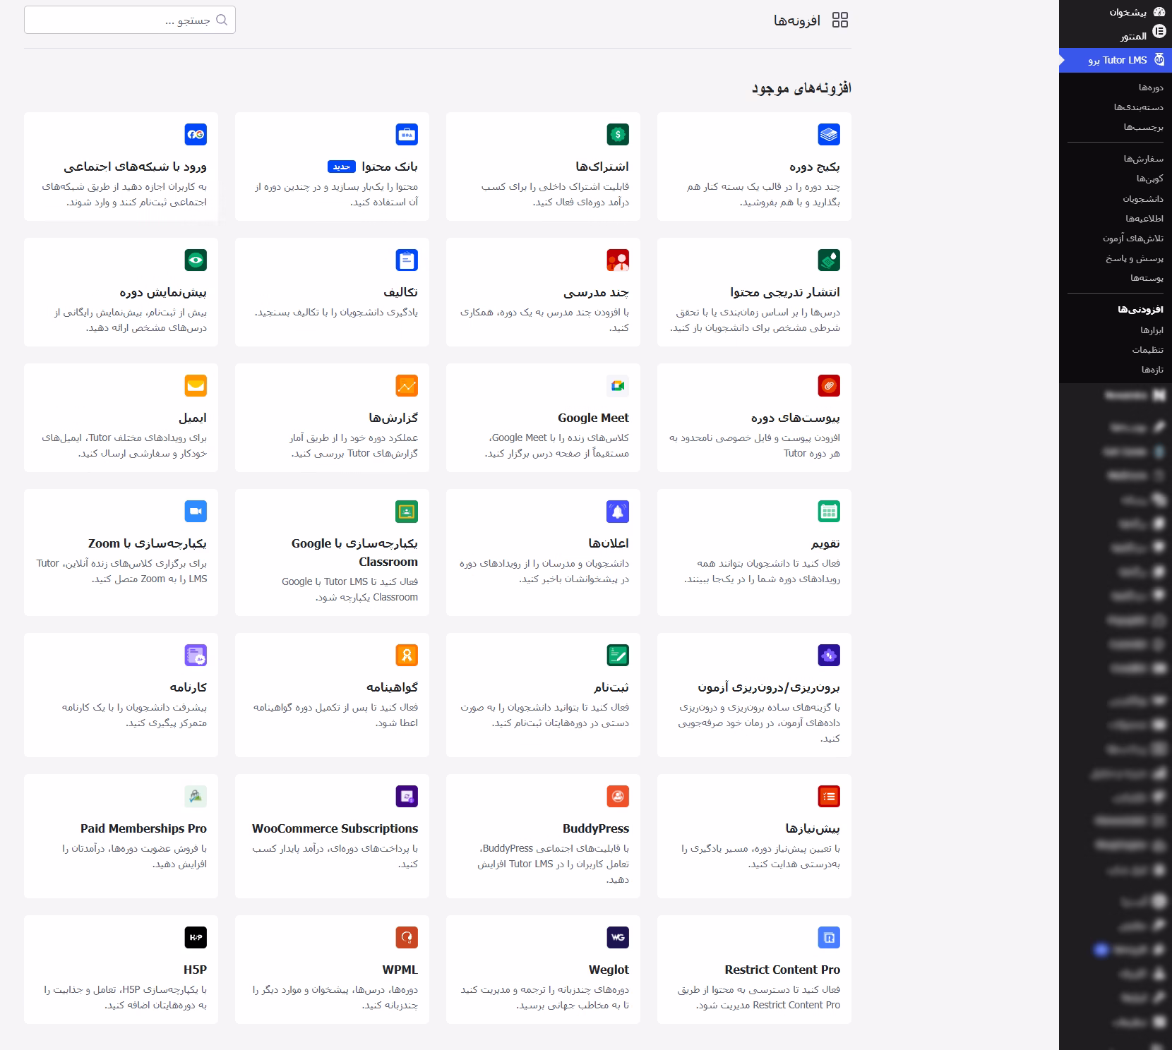Screen dimensions: 1172x1050
Task: Click the H5P addon icon
Action: click(x=196, y=937)
